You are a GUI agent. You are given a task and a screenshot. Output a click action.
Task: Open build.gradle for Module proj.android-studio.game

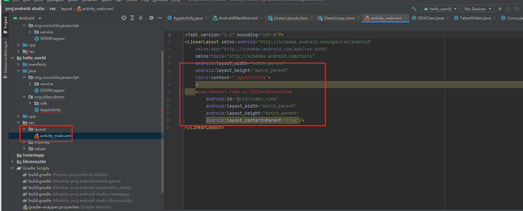point(75,181)
